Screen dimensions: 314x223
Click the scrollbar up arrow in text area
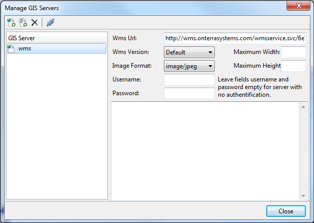click(303, 107)
